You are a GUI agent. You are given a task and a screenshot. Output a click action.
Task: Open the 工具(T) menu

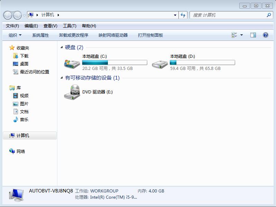69,26
